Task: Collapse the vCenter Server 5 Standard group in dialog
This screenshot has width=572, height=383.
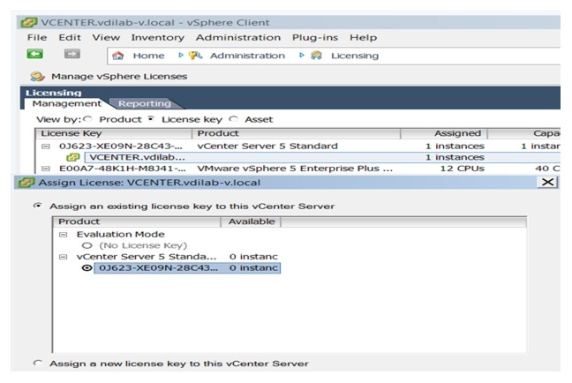Action: (x=63, y=257)
